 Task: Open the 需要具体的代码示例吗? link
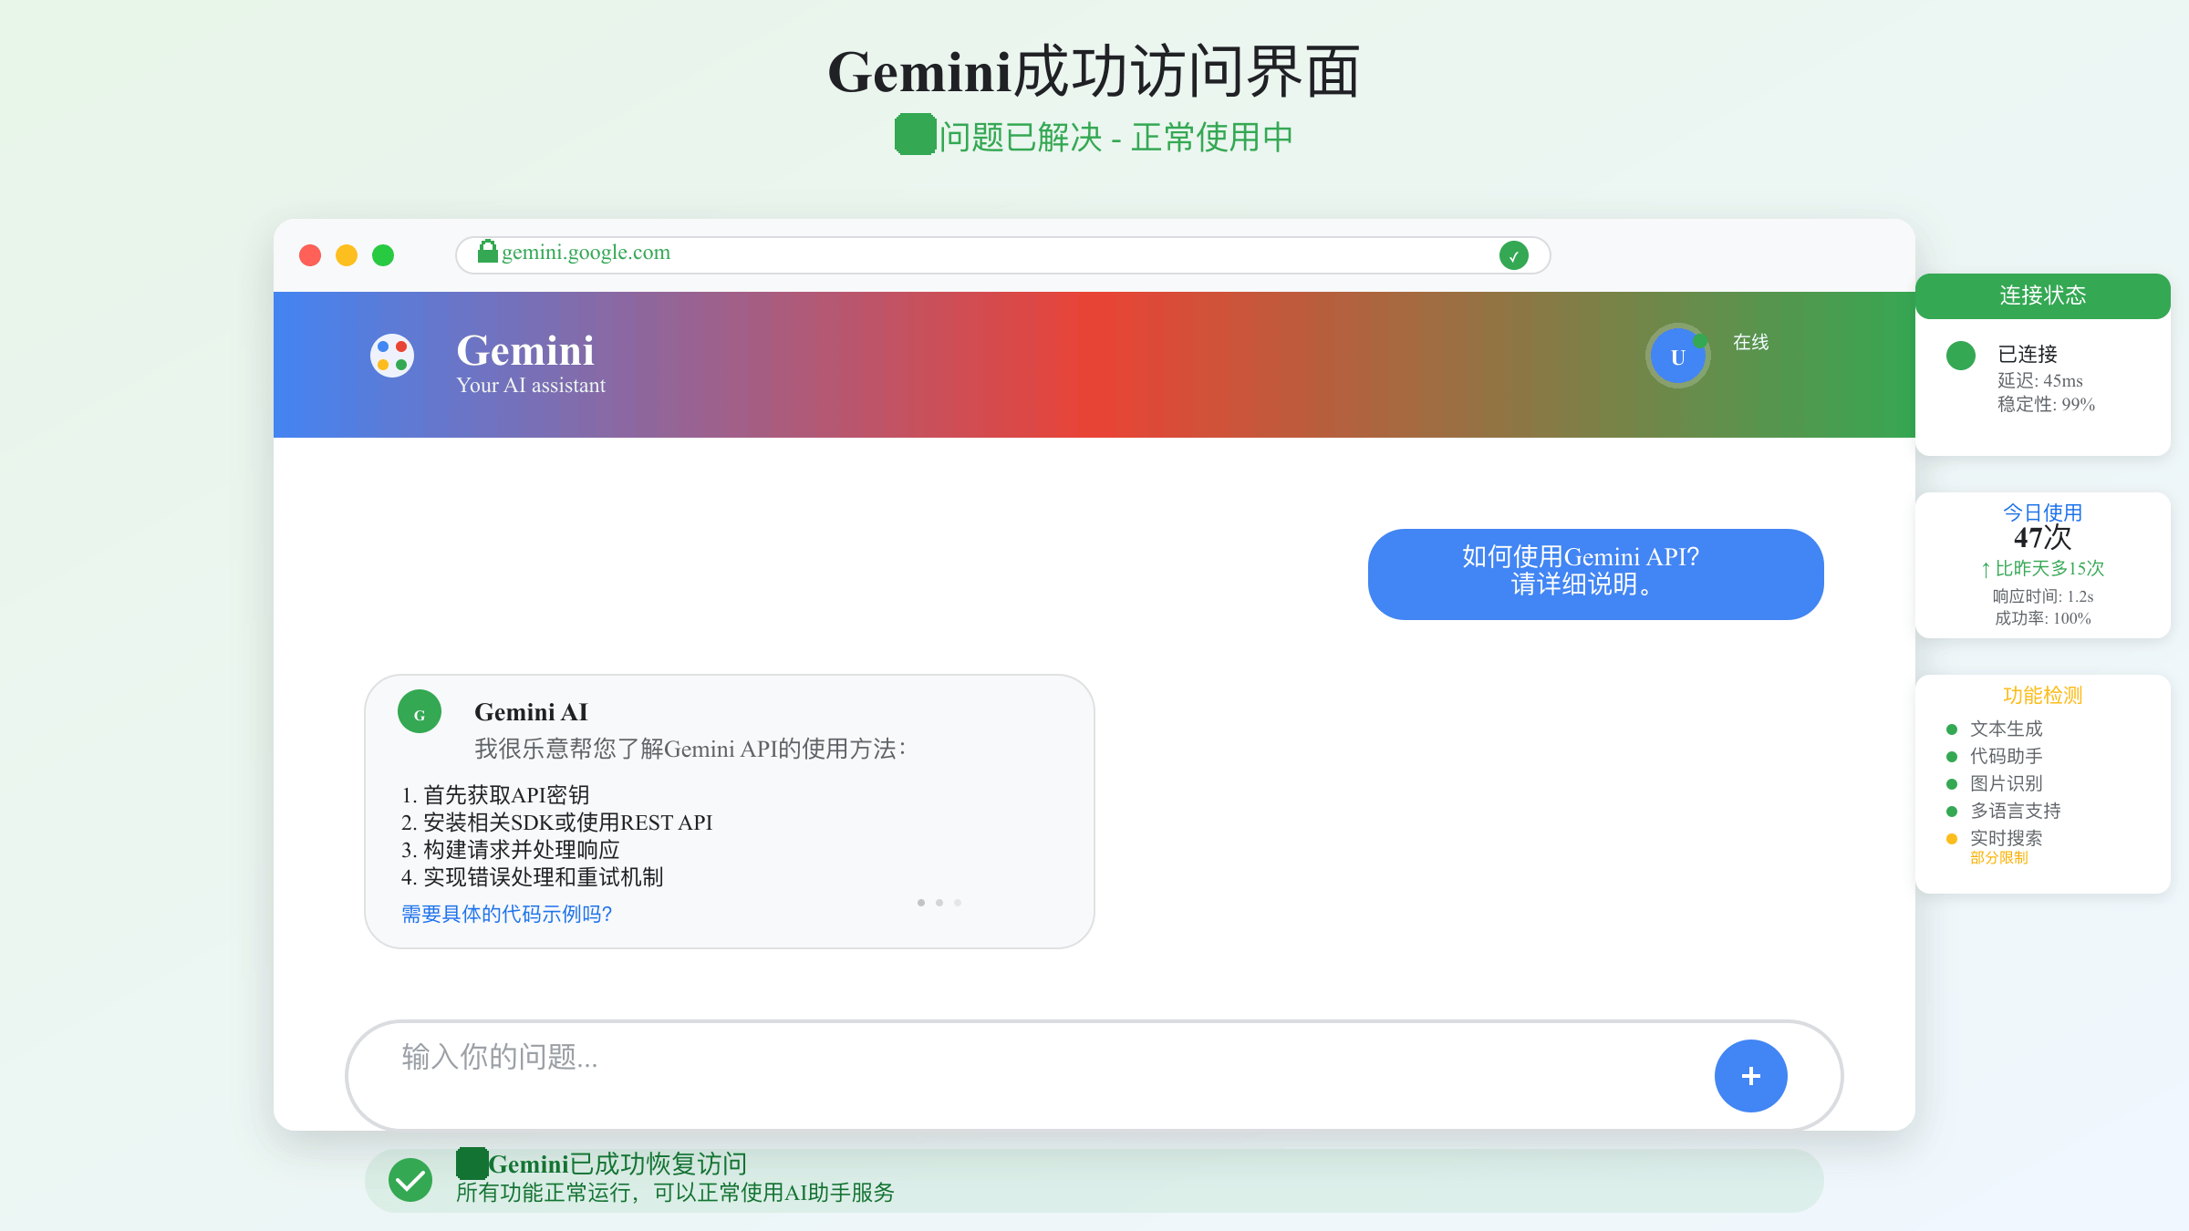click(507, 914)
